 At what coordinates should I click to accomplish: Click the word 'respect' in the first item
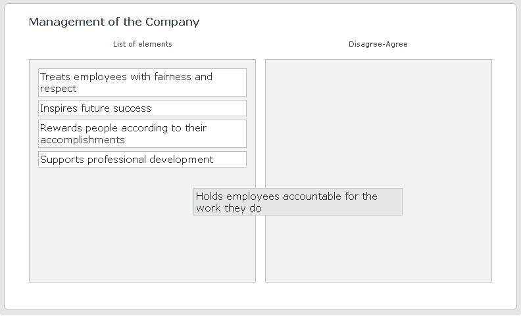point(59,89)
